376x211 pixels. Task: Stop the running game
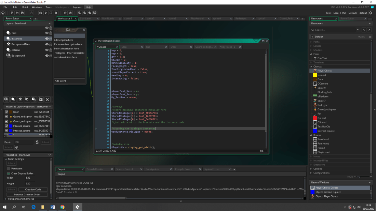(51, 13)
